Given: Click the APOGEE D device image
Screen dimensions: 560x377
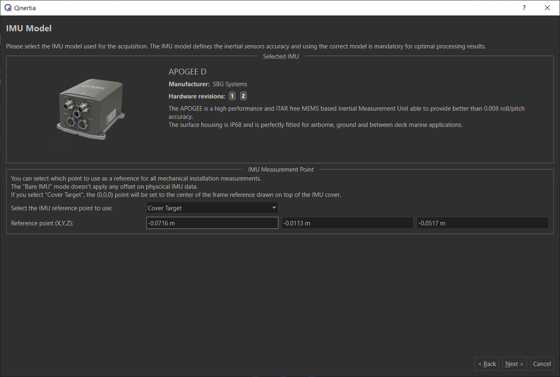Looking at the screenshot, I should pyautogui.click(x=91, y=109).
